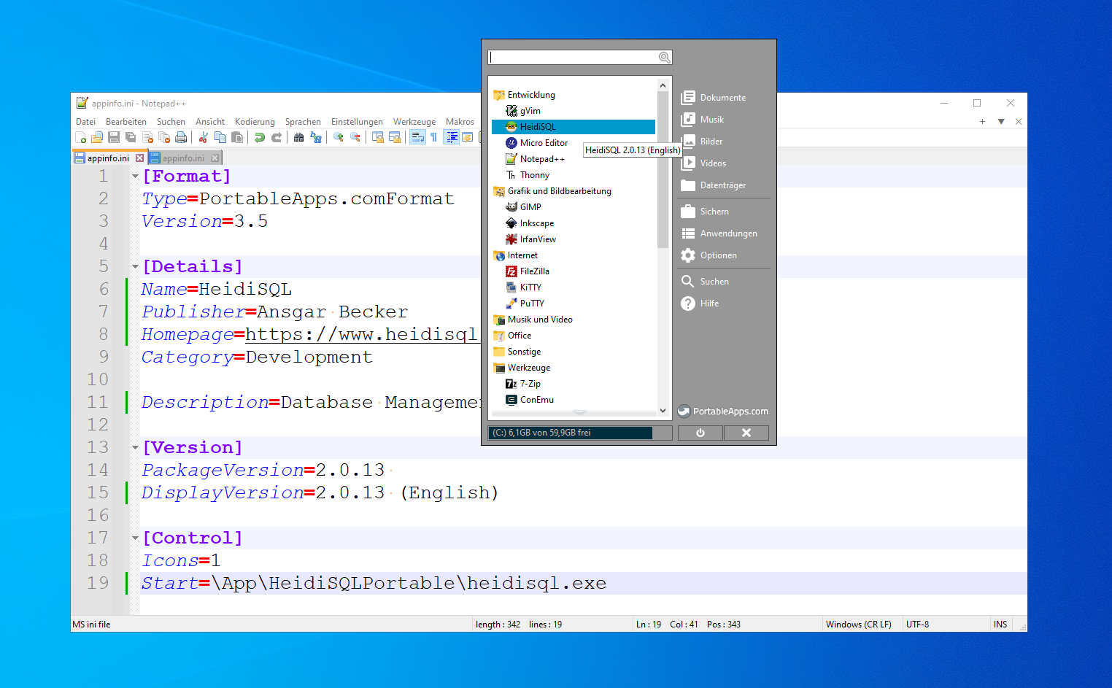This screenshot has height=688, width=1112.
Task: Launch HeidiSQL from the PortableApps list
Action: (x=538, y=127)
